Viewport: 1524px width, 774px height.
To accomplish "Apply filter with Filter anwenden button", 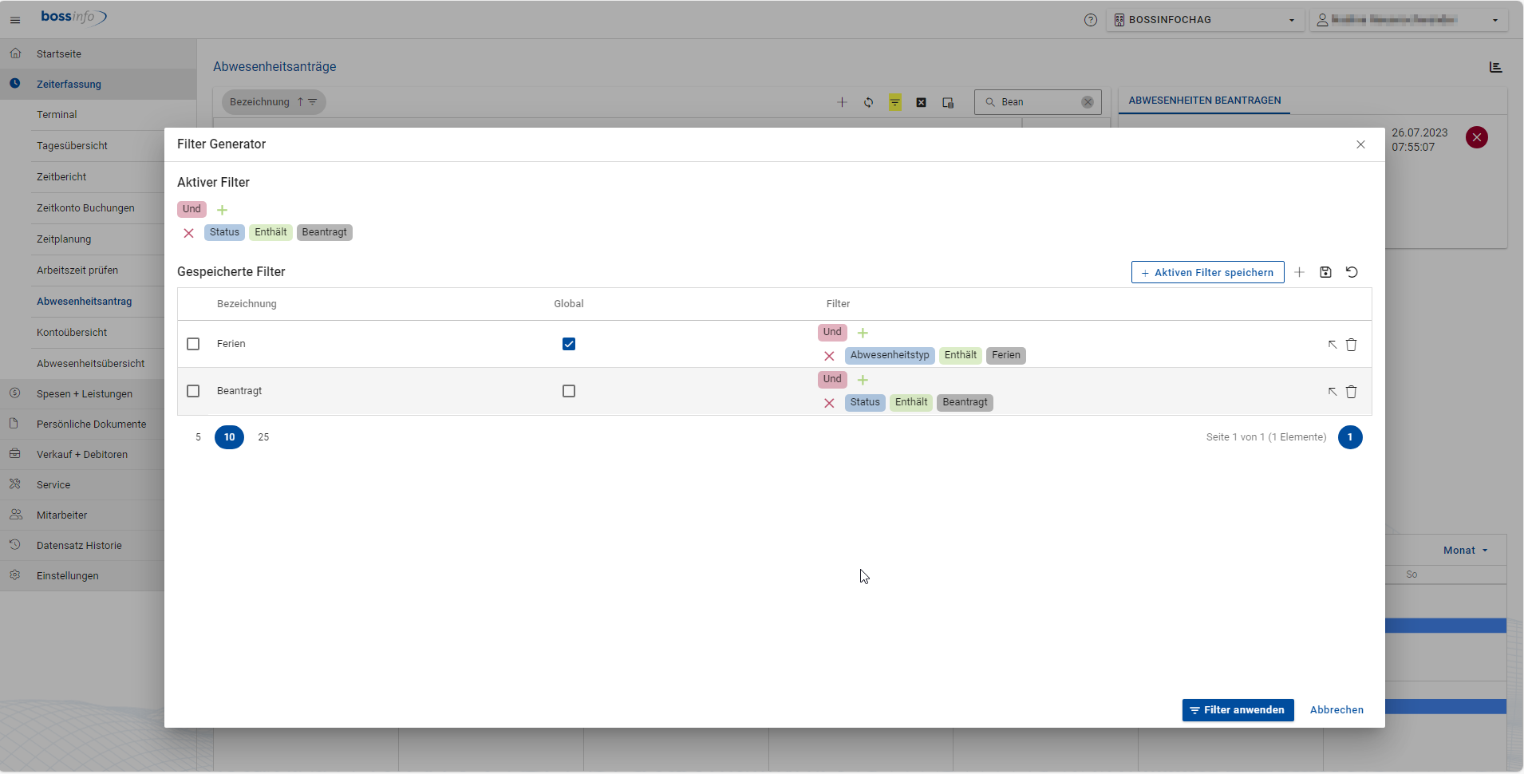I will tap(1238, 710).
